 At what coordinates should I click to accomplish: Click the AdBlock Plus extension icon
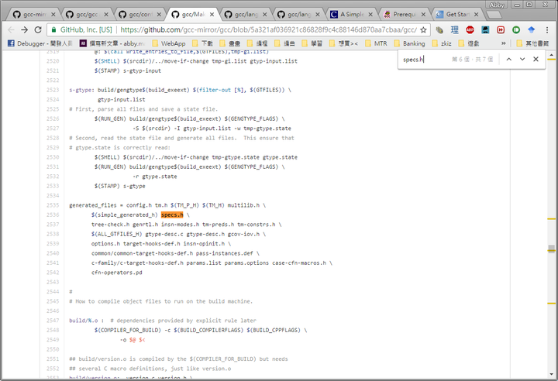(470, 30)
